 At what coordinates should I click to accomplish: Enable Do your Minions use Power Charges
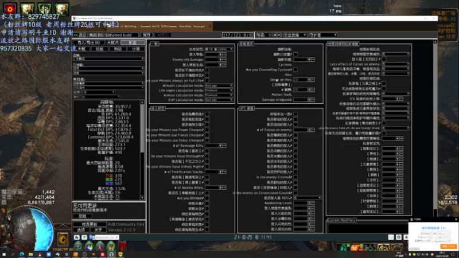coord(207,130)
